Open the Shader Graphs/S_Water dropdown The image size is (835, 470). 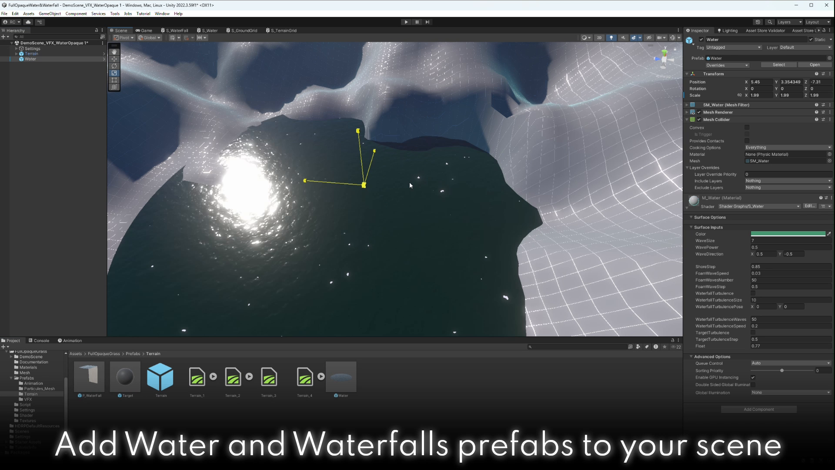coord(759,206)
